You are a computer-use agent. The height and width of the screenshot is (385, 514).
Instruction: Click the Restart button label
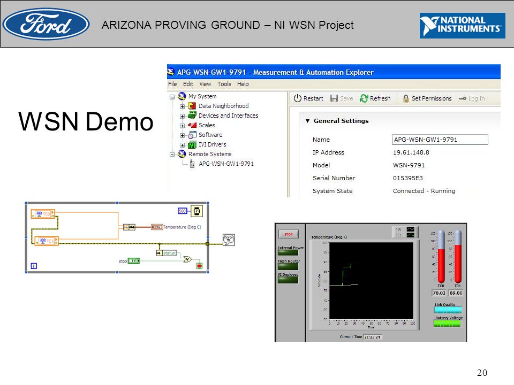coord(313,98)
